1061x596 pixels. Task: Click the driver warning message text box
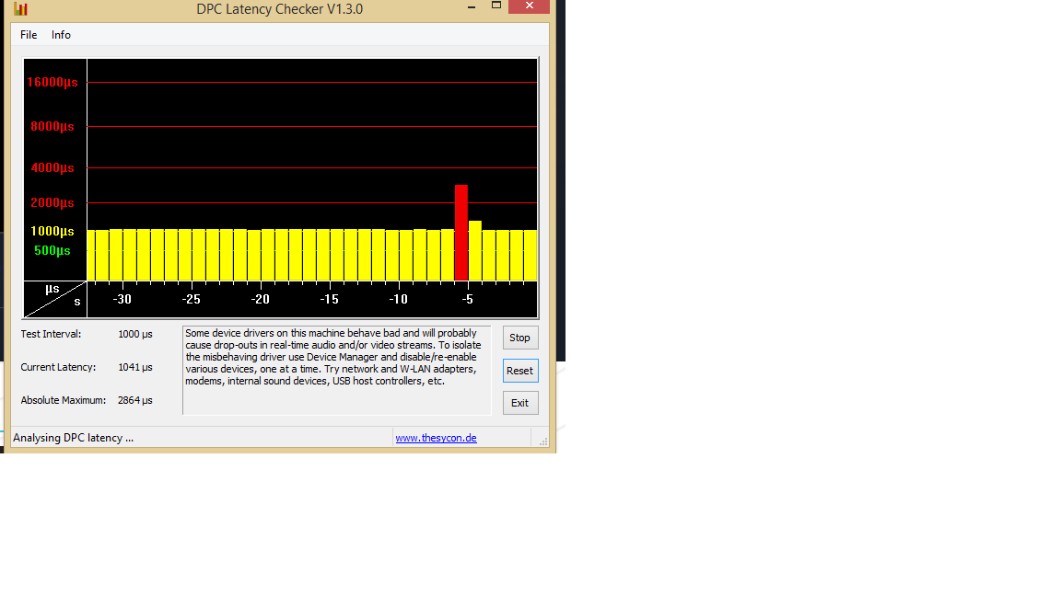[x=336, y=371]
